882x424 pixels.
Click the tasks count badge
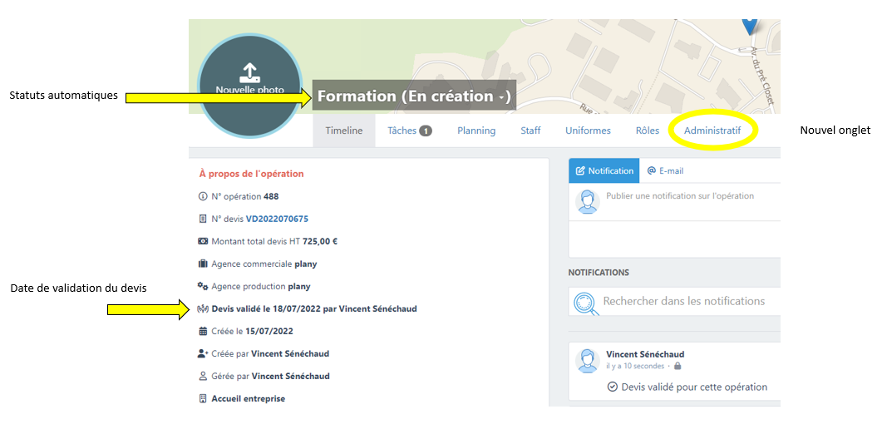tap(425, 131)
